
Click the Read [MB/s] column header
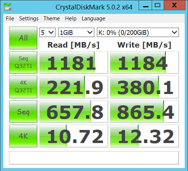[x=74, y=45]
